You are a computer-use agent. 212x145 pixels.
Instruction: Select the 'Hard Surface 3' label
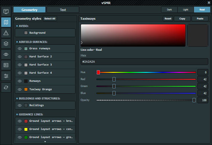[40, 65]
